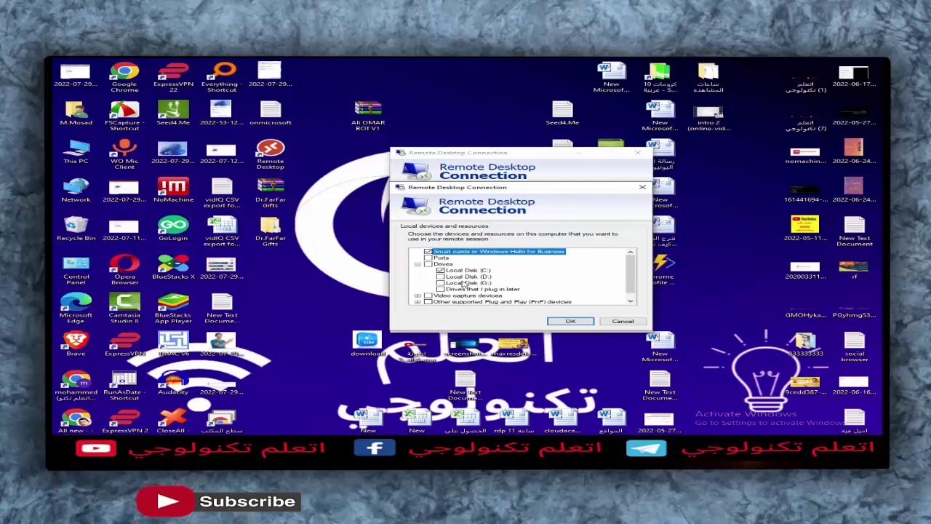
Task: Select the 'Smart cards or Windows Hello for Business' row
Action: pyautogui.click(x=499, y=252)
